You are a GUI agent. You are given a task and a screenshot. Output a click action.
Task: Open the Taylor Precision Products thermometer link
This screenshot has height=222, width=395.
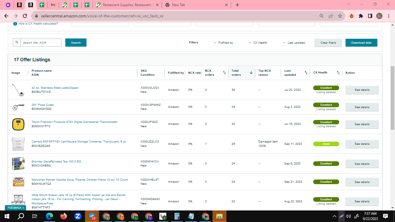click(75, 122)
